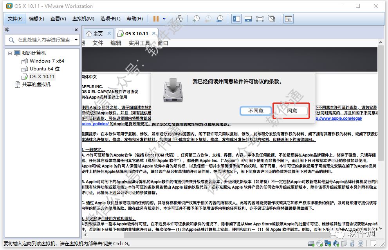Screen dimensions: 388x250
Task: Open the sales_policies link
Action: pos(95,124)
